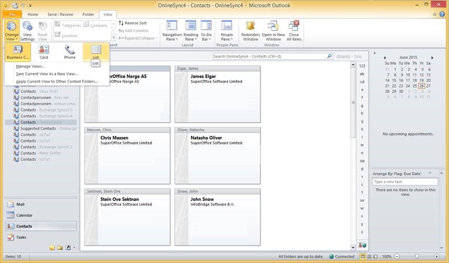Open the Reading Pane dropdown
The width and height of the screenshot is (449, 263).
(191, 31)
